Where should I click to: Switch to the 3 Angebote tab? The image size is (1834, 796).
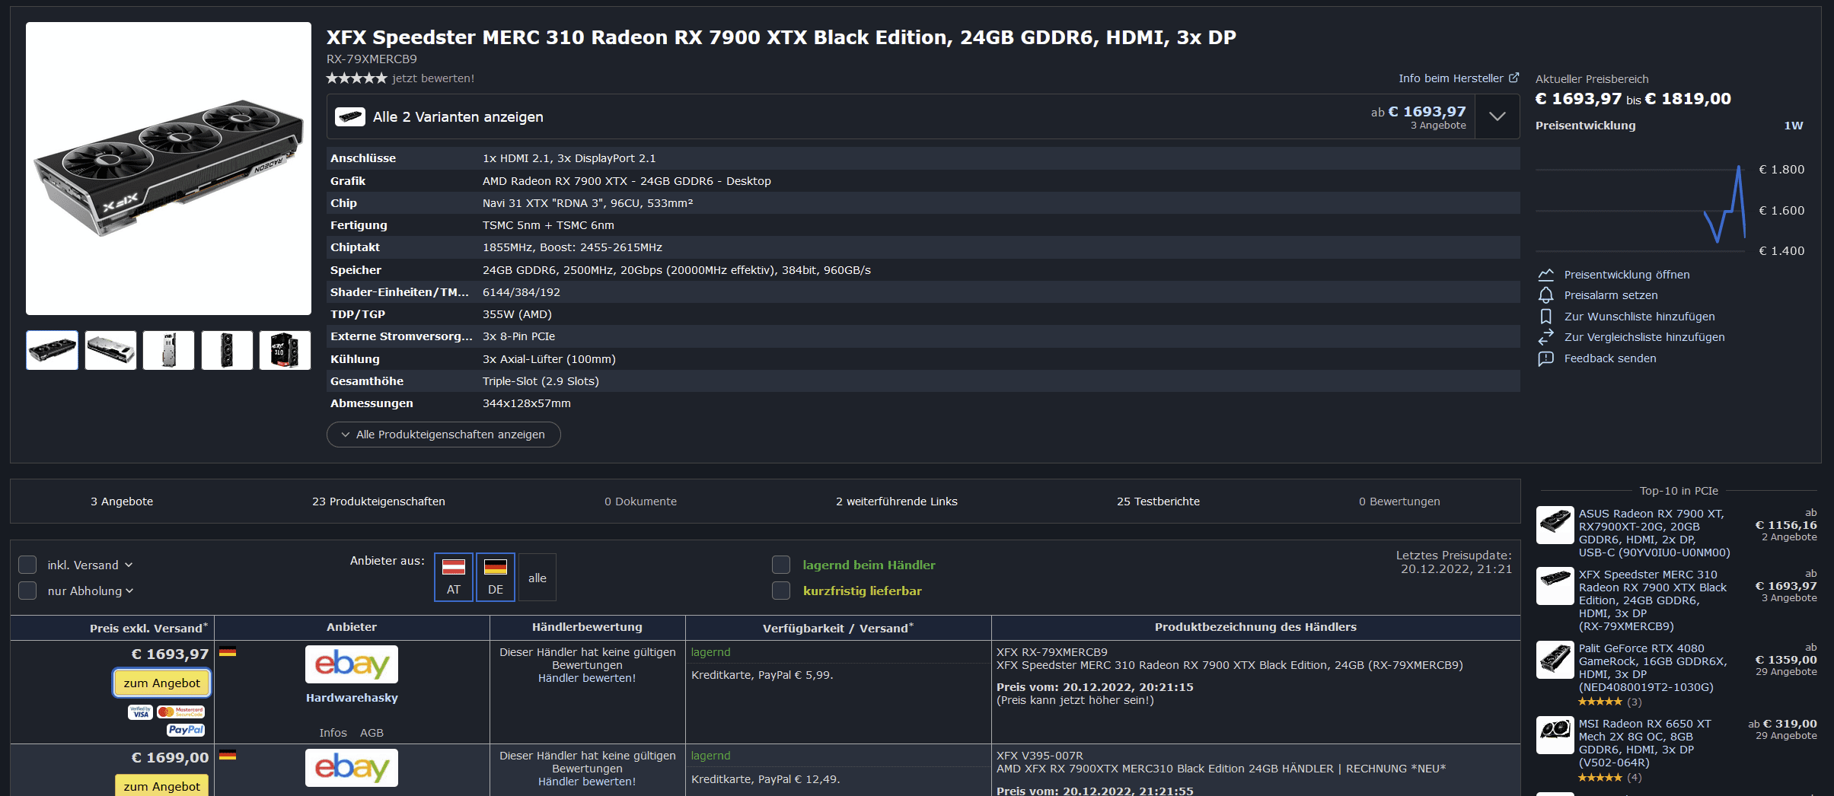pos(122,501)
